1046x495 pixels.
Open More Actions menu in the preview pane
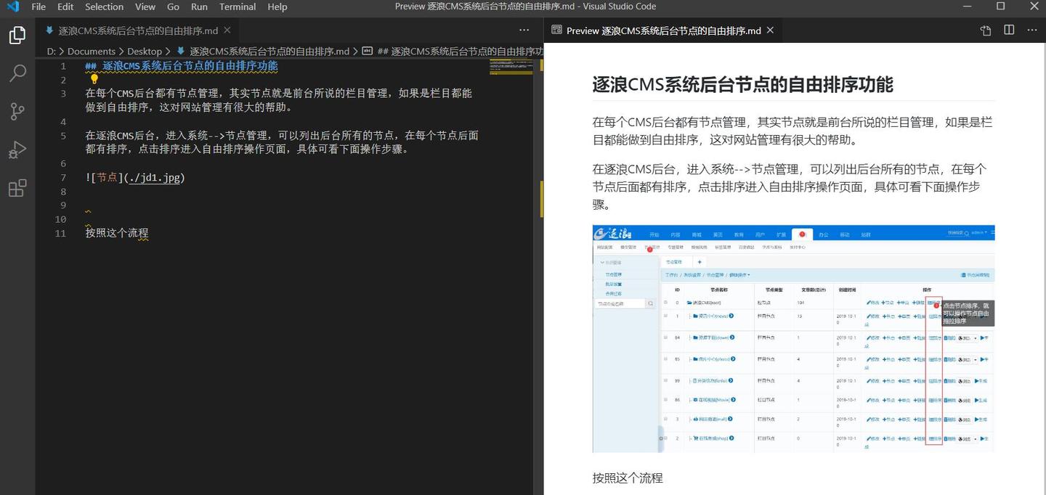pyautogui.click(x=1032, y=30)
